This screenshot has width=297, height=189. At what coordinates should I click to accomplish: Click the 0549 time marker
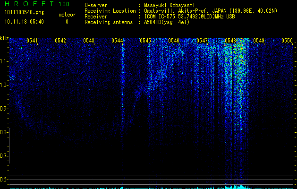(259, 41)
